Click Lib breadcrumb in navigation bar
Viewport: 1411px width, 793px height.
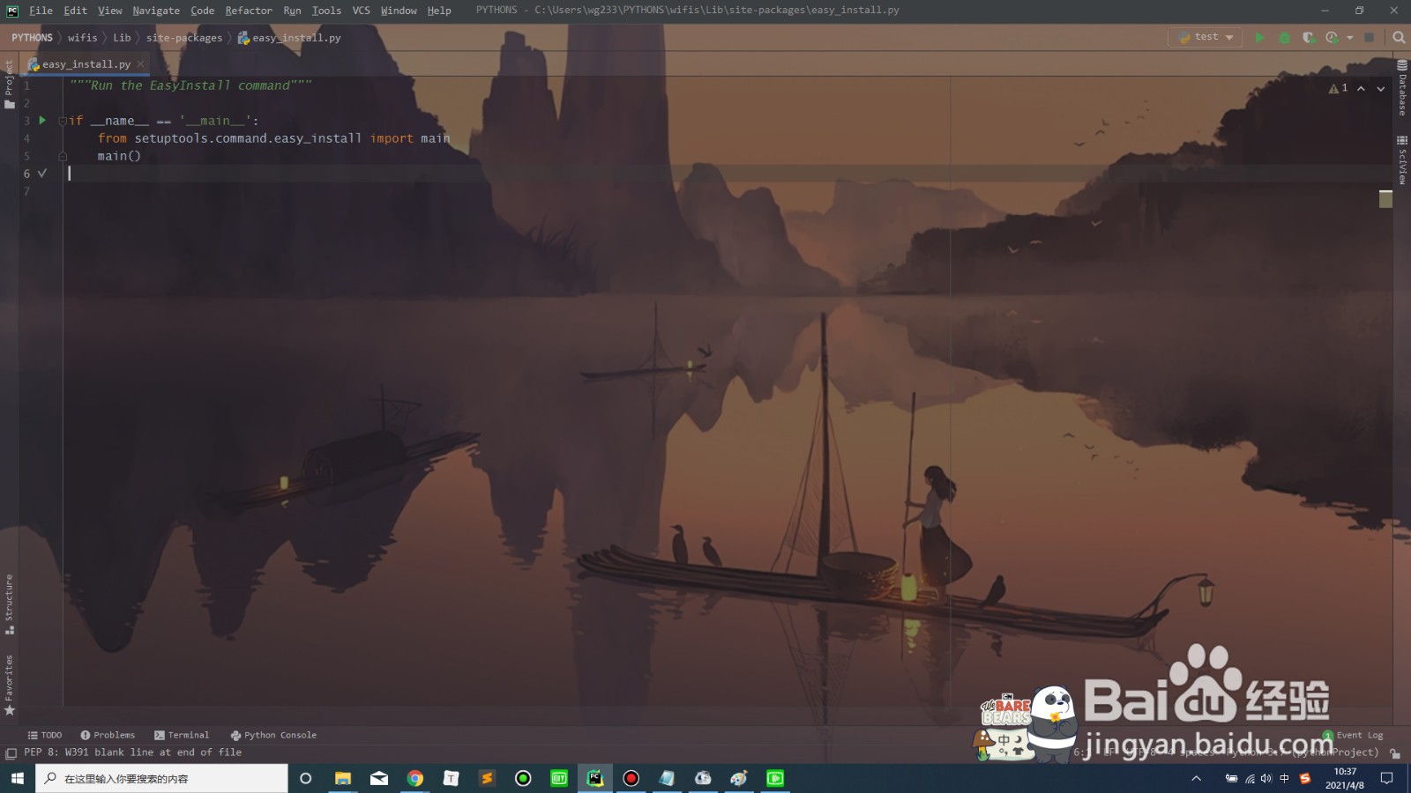(x=122, y=38)
